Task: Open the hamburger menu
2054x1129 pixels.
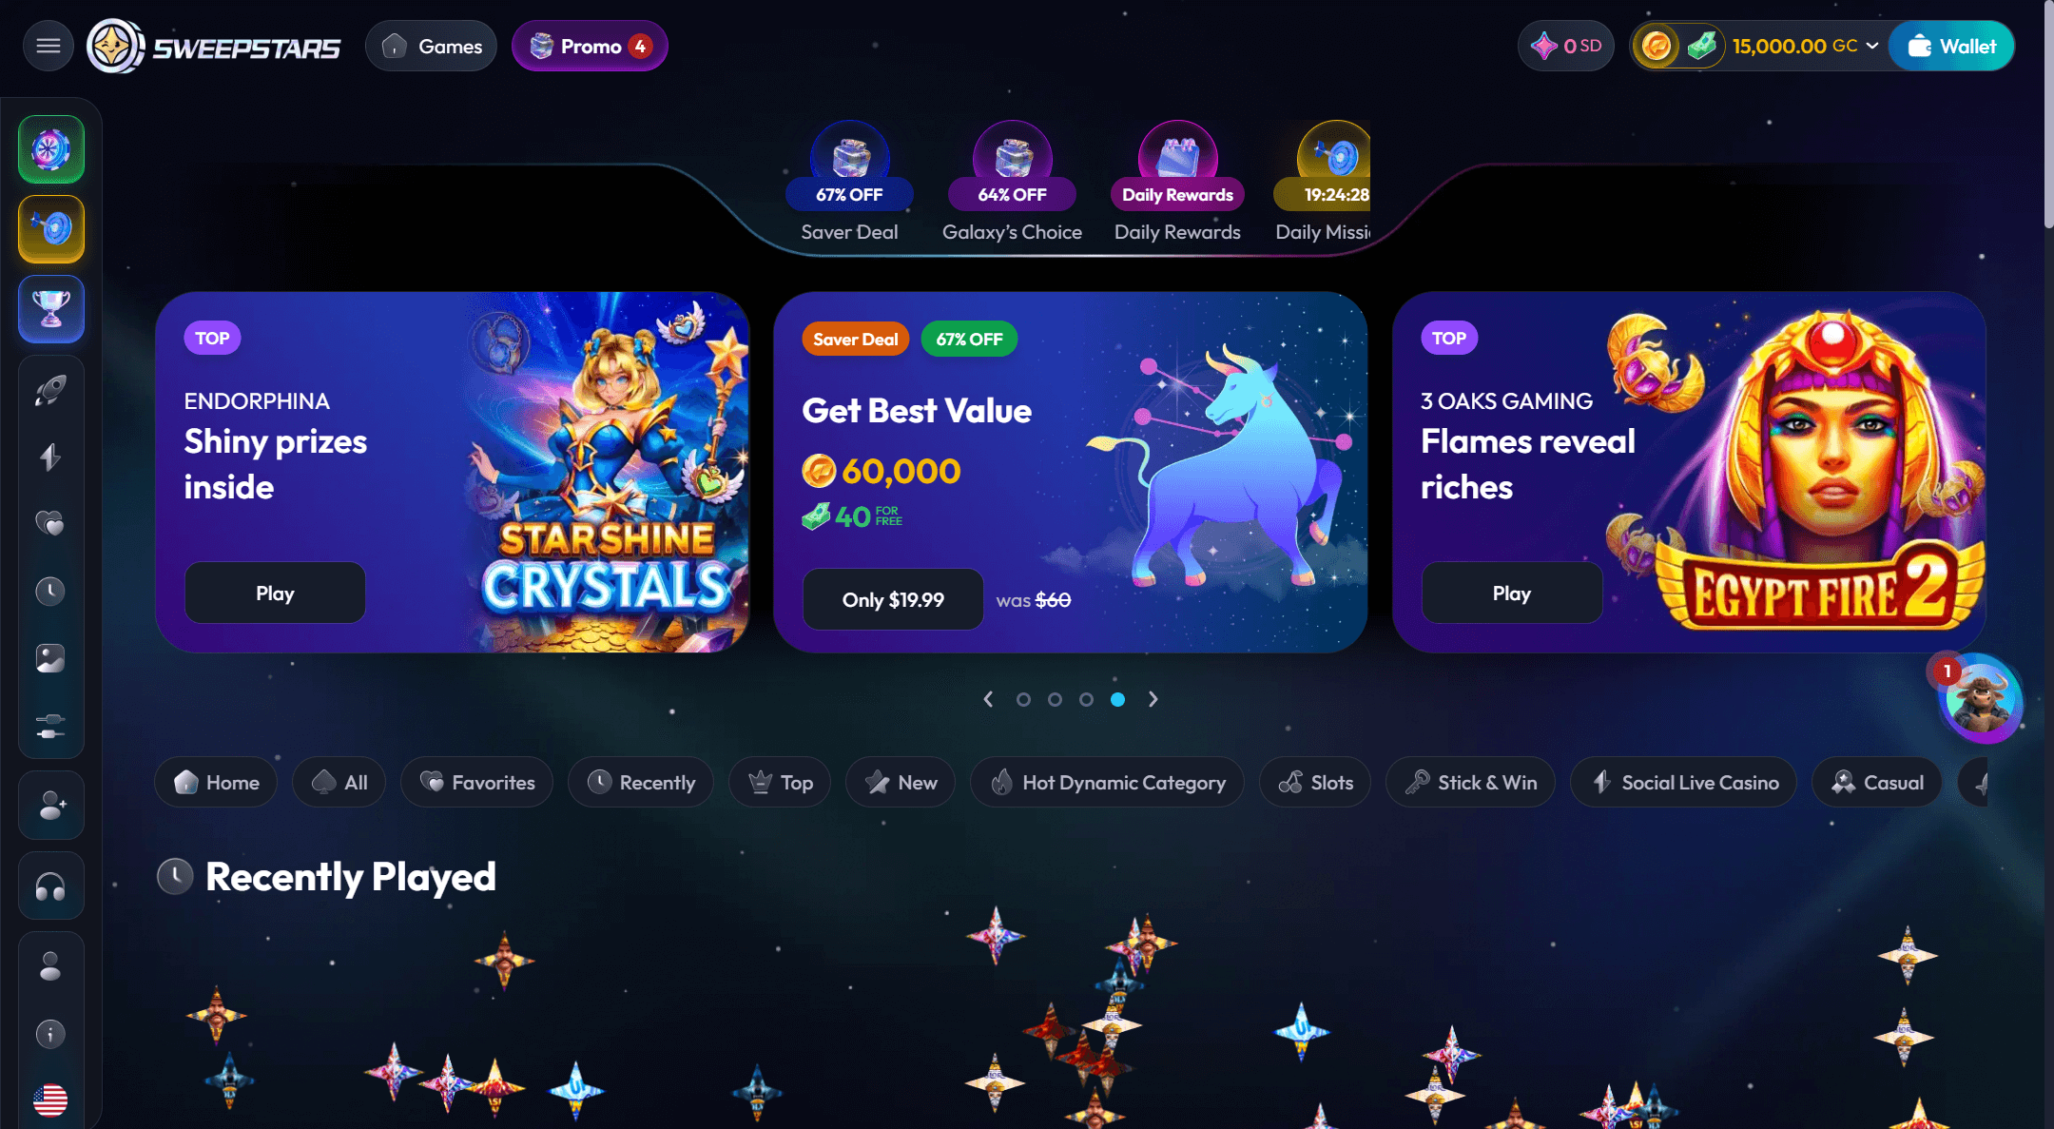Action: 48,46
